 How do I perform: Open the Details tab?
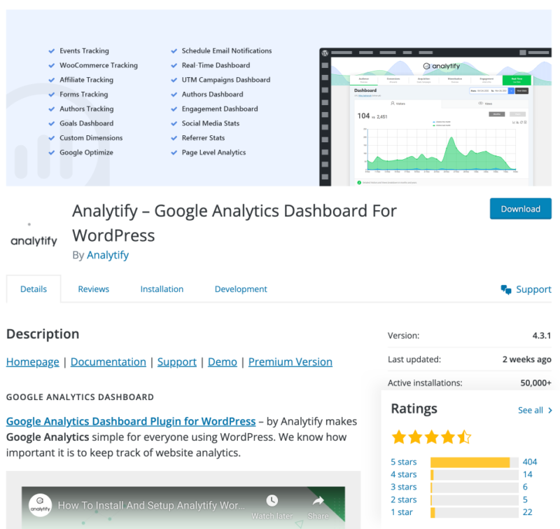click(34, 289)
